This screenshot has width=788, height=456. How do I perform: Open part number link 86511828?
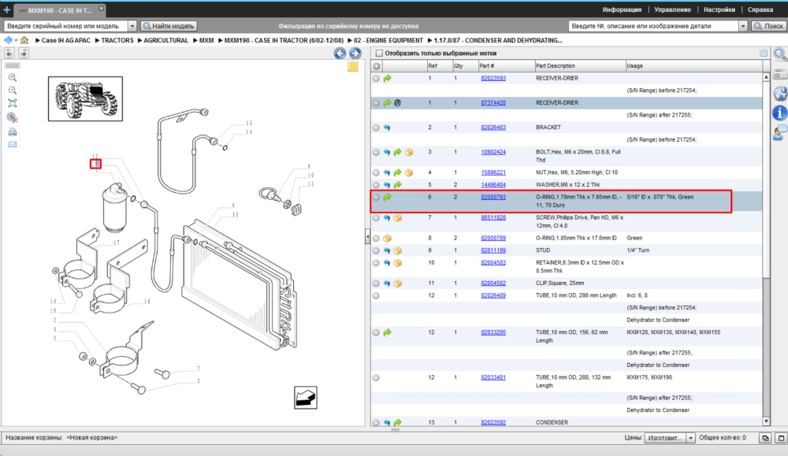point(493,218)
